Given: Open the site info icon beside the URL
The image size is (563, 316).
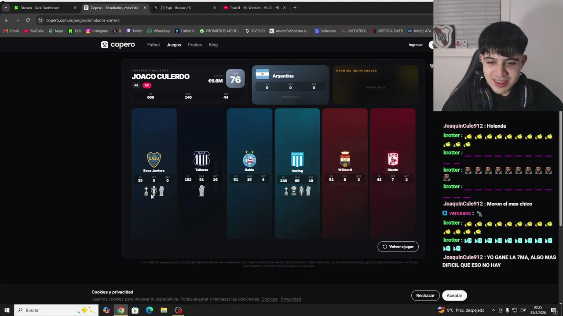Looking at the screenshot, I should (40, 20).
